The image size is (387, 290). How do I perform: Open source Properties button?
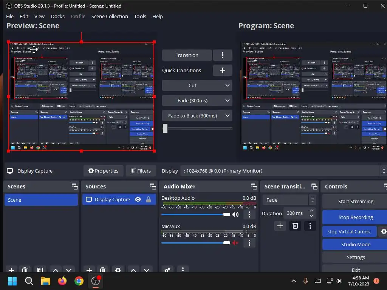pyautogui.click(x=104, y=171)
